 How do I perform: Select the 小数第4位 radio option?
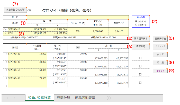tap(136, 25)
